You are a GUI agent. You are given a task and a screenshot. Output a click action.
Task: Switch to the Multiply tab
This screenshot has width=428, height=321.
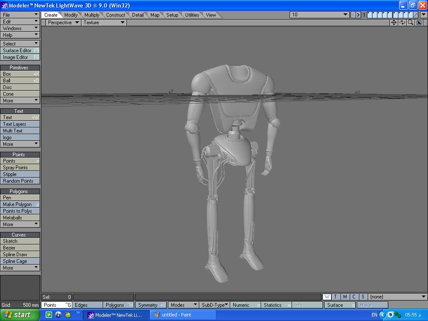(92, 15)
